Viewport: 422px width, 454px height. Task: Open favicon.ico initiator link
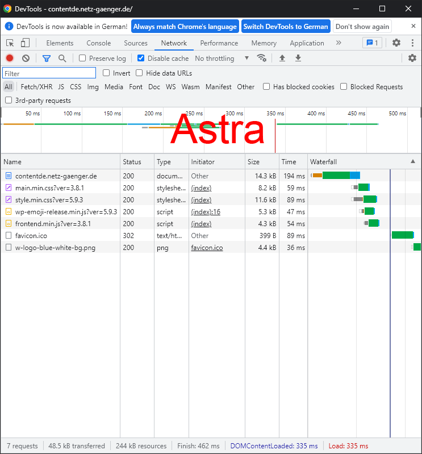pyautogui.click(x=207, y=248)
